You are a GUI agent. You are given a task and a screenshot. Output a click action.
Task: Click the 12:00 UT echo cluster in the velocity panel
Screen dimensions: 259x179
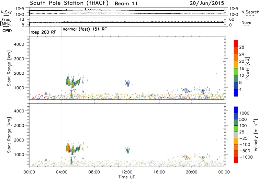click(x=128, y=150)
